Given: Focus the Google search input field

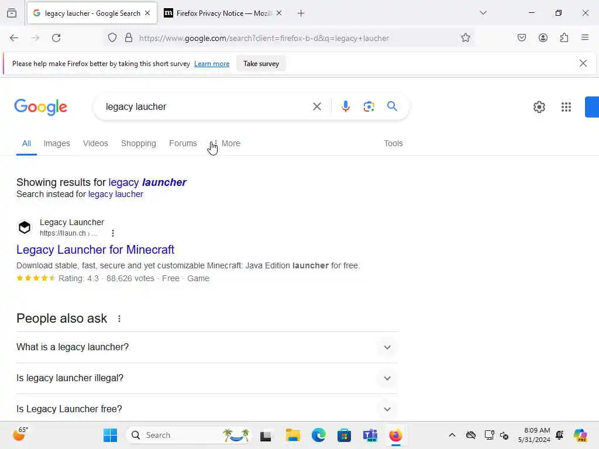Looking at the screenshot, I should click(206, 106).
